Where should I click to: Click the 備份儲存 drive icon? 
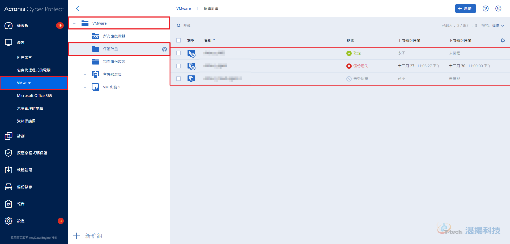coord(8,187)
